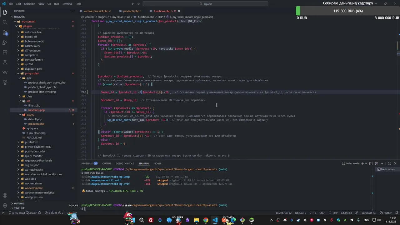Click the notifications bell in status bar
The width and height of the screenshot is (400, 225).
coord(396,213)
